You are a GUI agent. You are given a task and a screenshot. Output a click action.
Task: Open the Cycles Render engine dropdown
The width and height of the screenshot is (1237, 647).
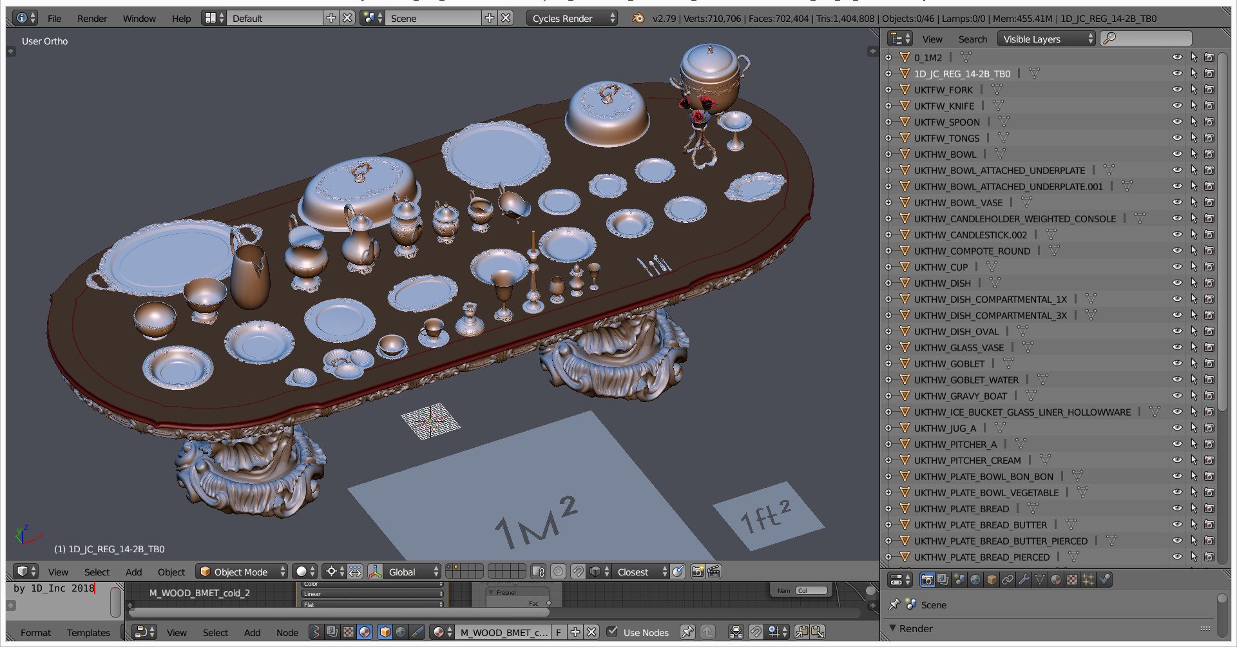[x=572, y=18]
